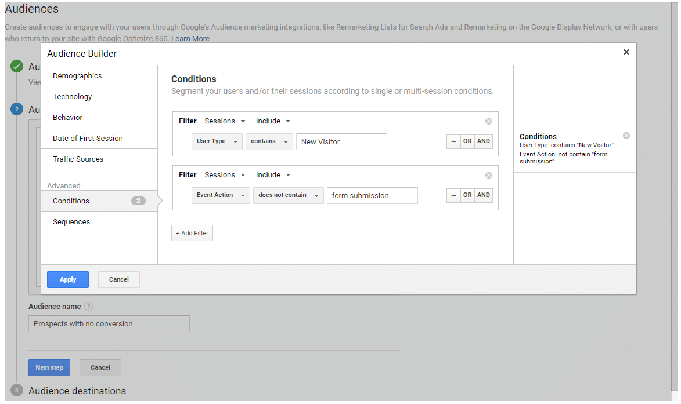Click minus button in User Type row
Screen dimensions: 681x404
[x=453, y=141]
